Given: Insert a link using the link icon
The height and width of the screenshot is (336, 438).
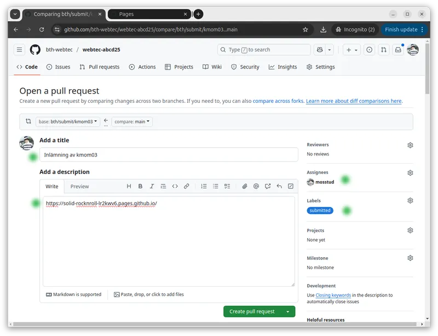Looking at the screenshot, I should (x=186, y=186).
